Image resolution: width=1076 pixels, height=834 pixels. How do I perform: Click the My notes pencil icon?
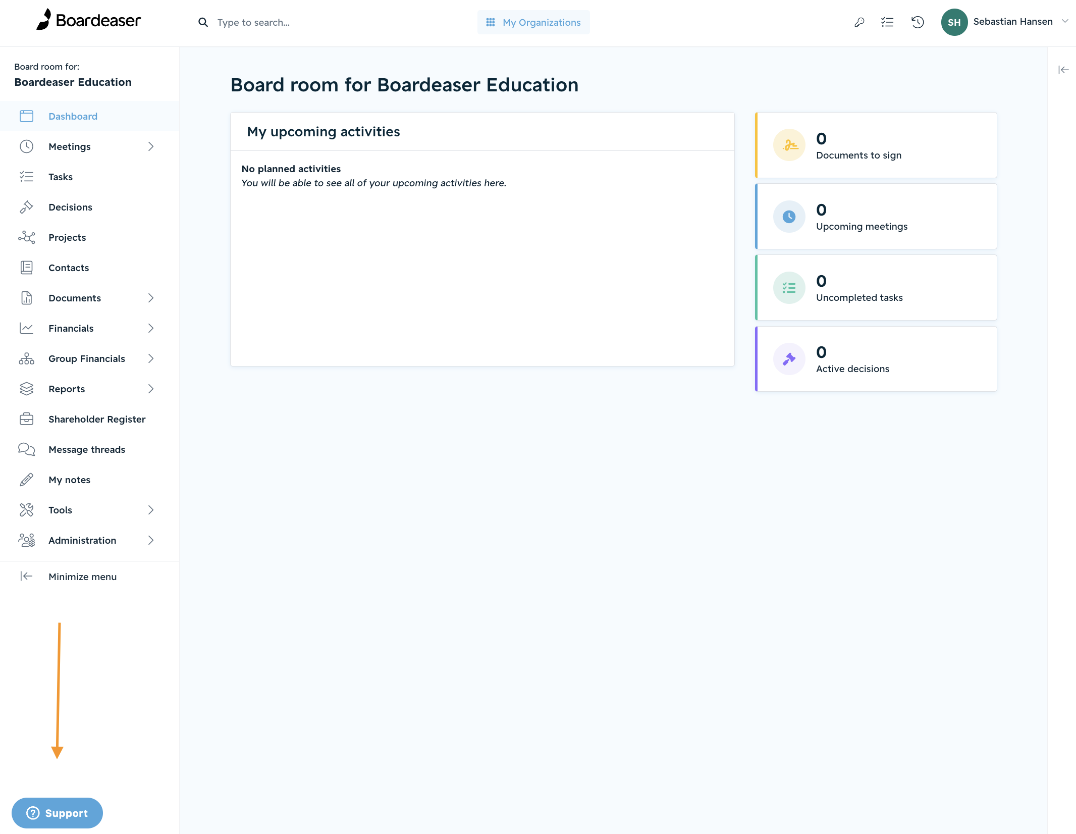(26, 480)
